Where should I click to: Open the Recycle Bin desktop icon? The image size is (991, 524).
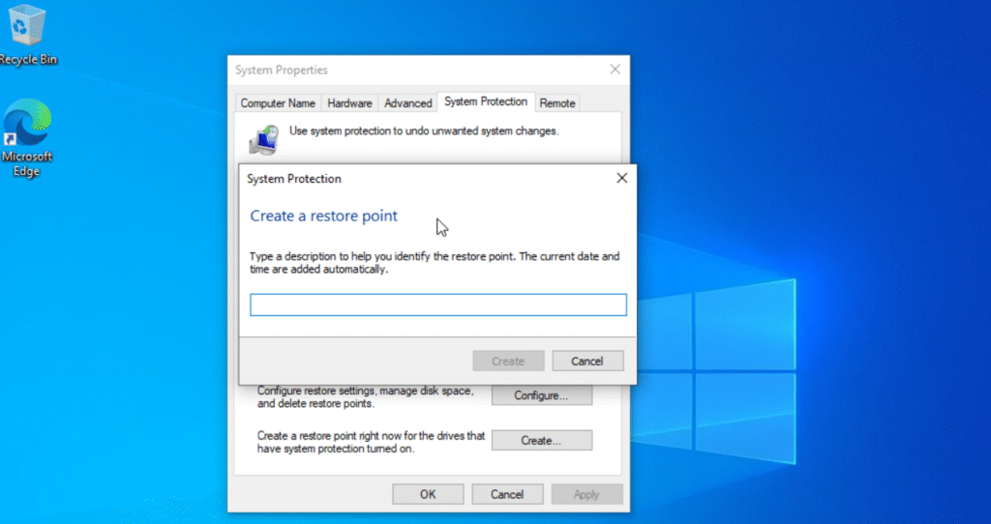point(26,35)
